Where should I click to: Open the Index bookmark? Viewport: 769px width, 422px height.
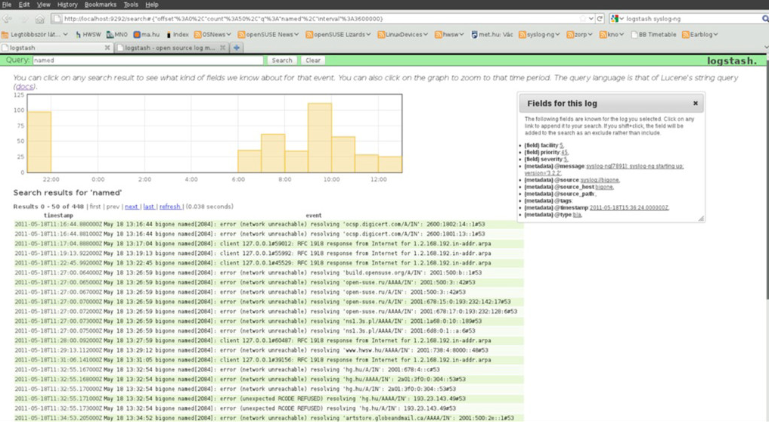coord(178,34)
